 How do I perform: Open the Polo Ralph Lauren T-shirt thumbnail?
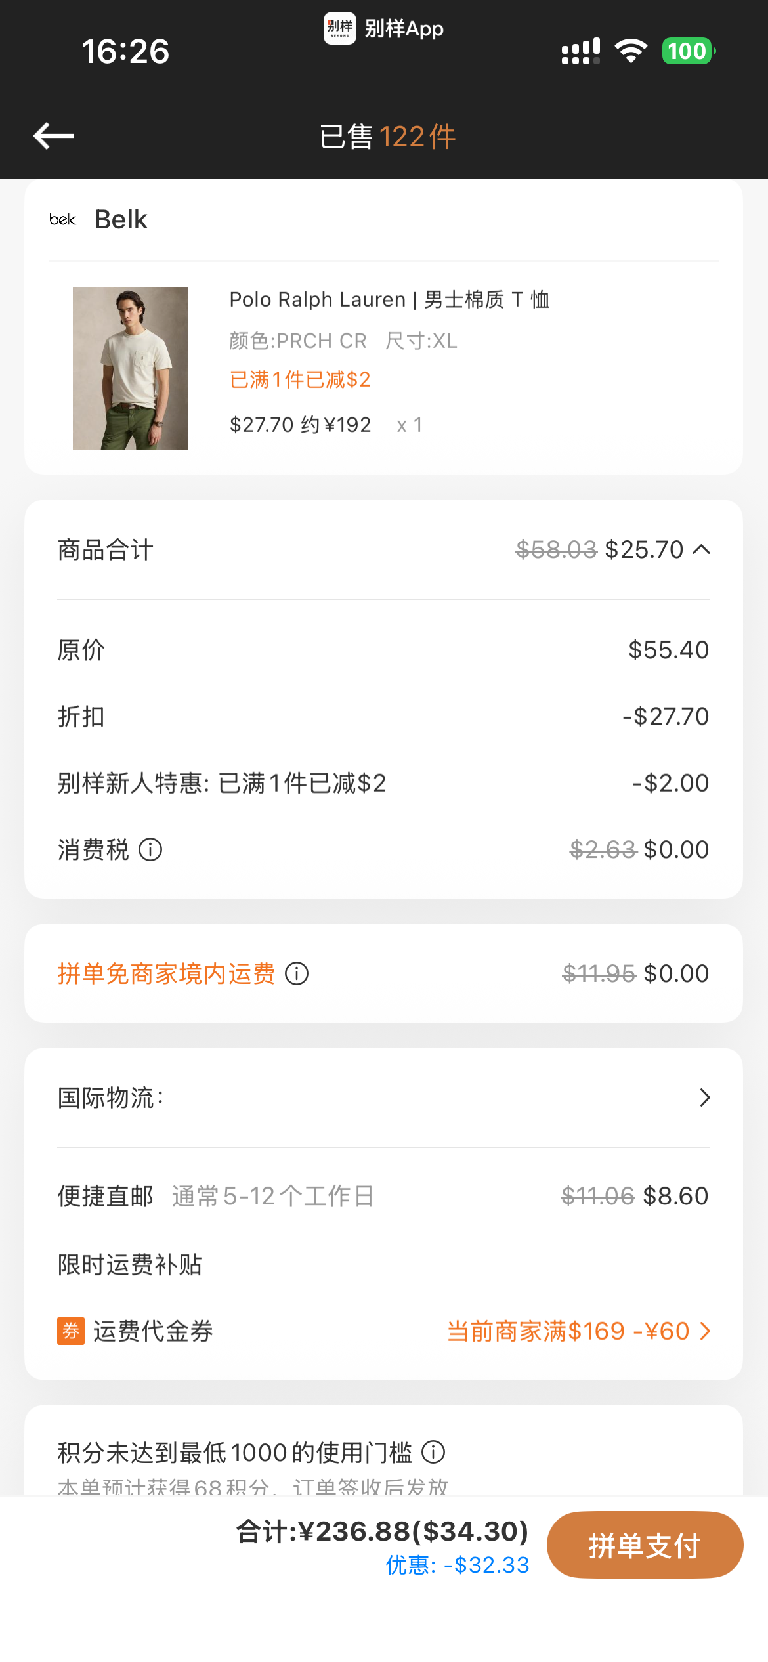tap(131, 368)
